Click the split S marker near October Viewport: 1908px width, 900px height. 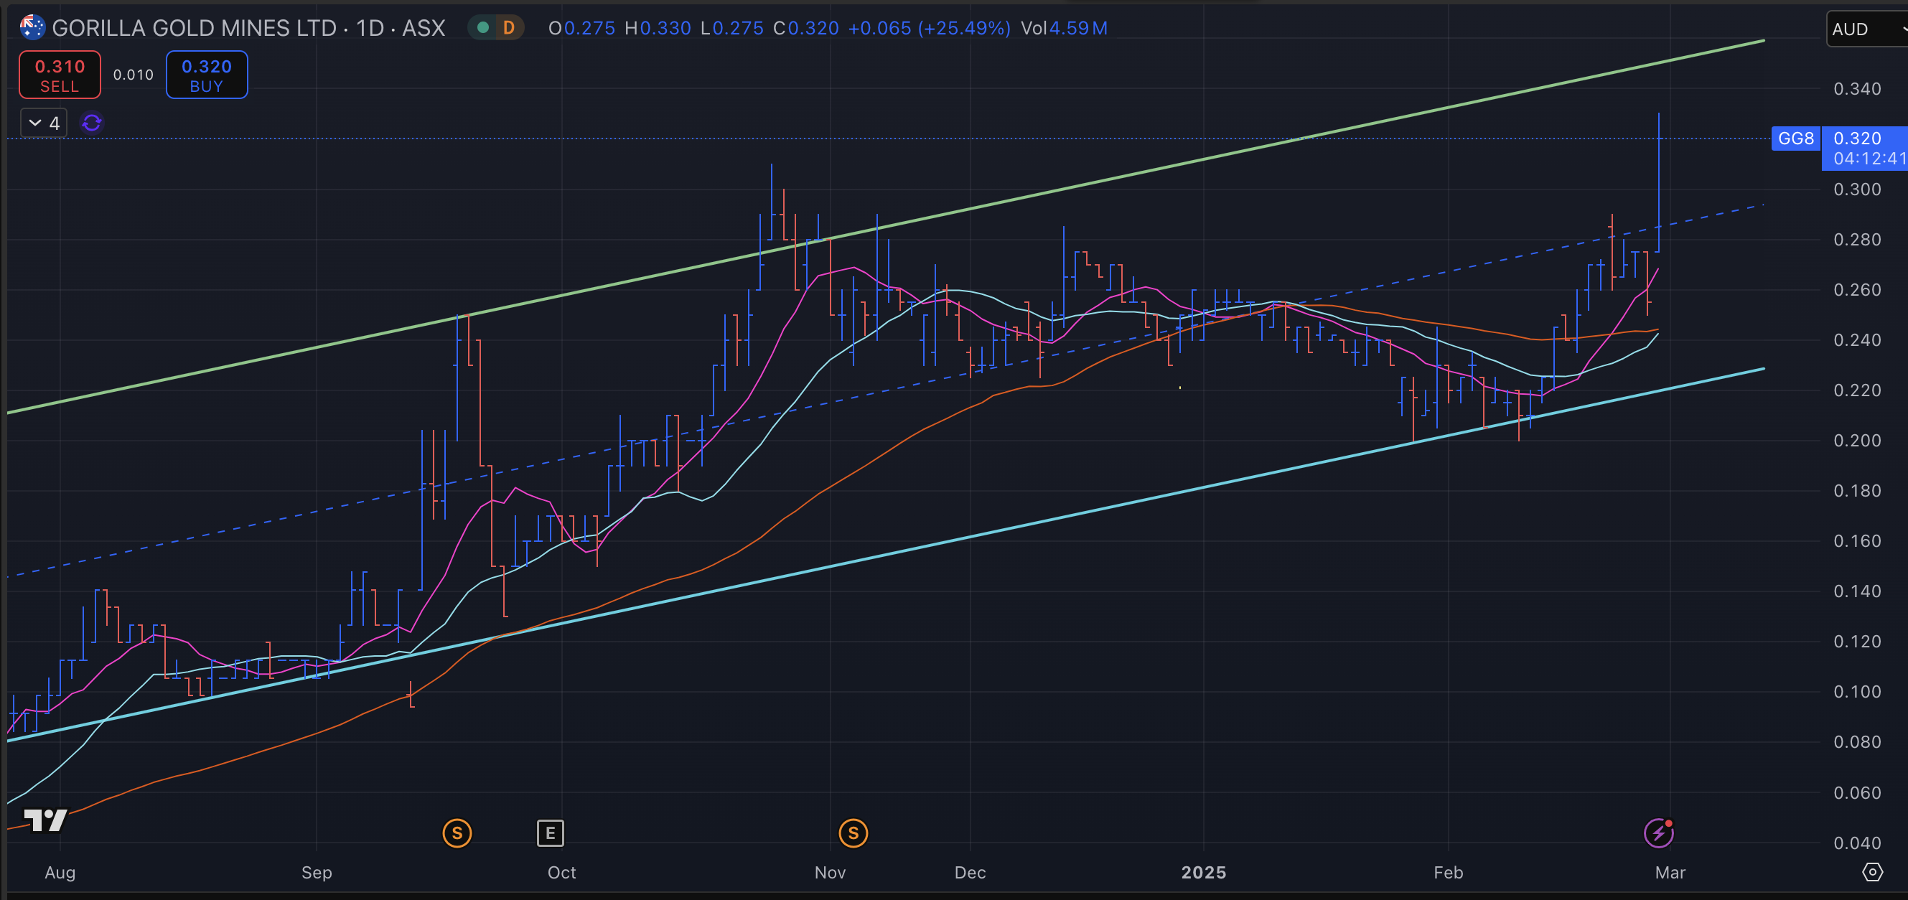point(457,833)
